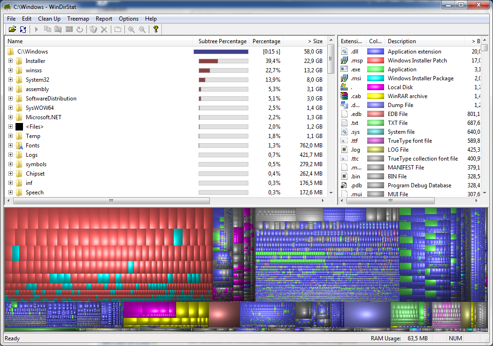Click the Open folder toolbar icon

(12, 29)
